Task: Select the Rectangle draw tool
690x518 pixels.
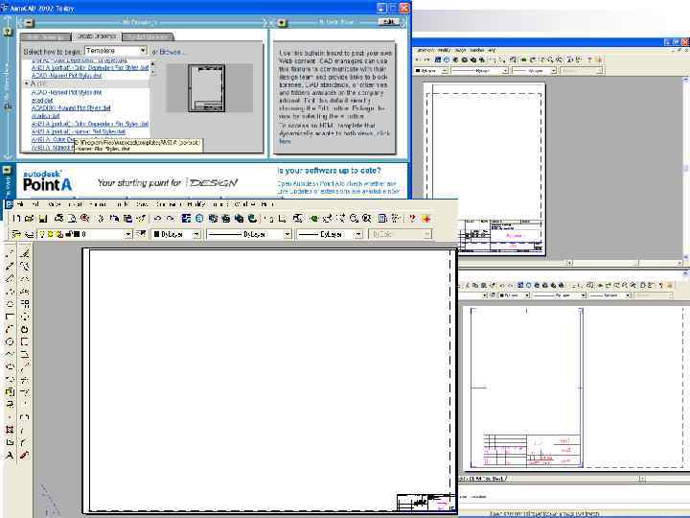Action: pos(10,317)
